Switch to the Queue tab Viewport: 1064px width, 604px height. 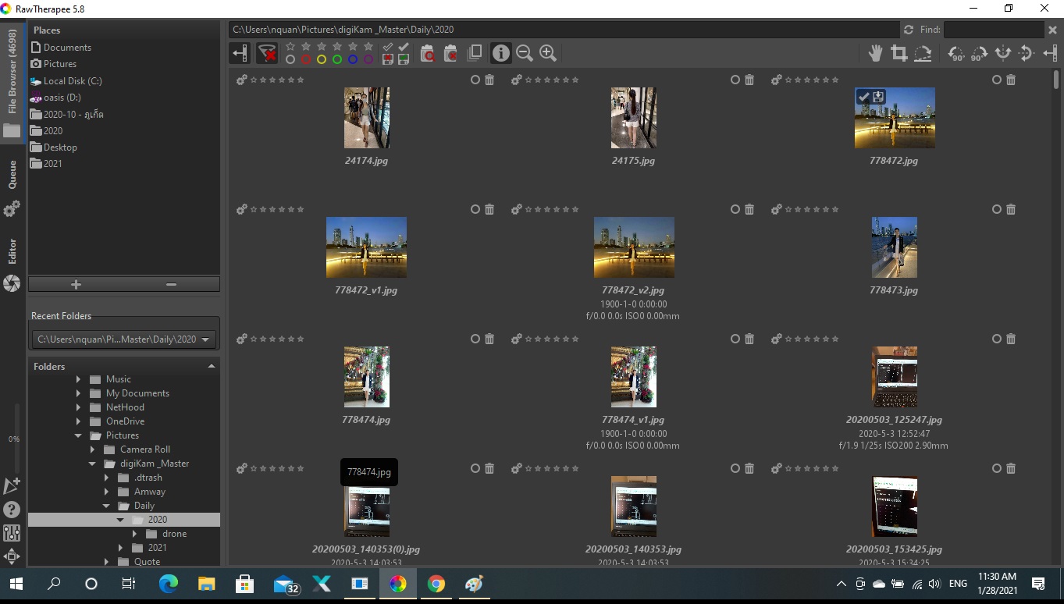[x=12, y=175]
